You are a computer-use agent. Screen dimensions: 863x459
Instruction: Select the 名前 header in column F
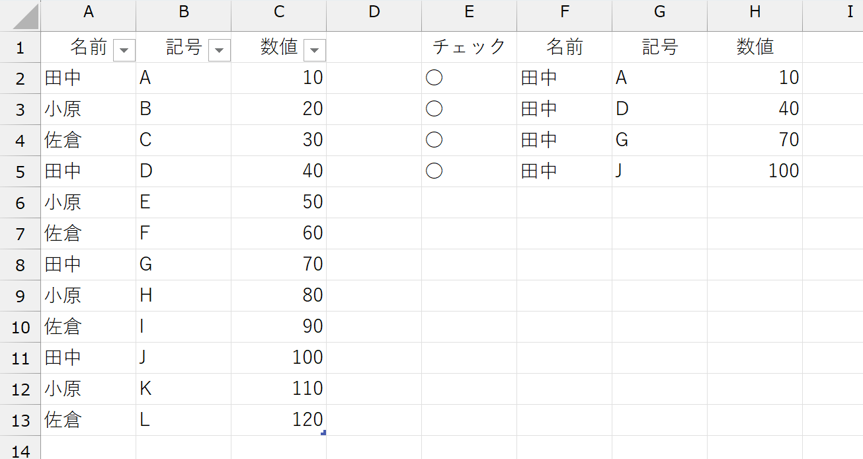[x=565, y=47]
